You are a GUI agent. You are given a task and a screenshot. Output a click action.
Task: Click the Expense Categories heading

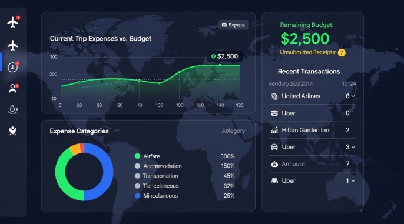79,131
